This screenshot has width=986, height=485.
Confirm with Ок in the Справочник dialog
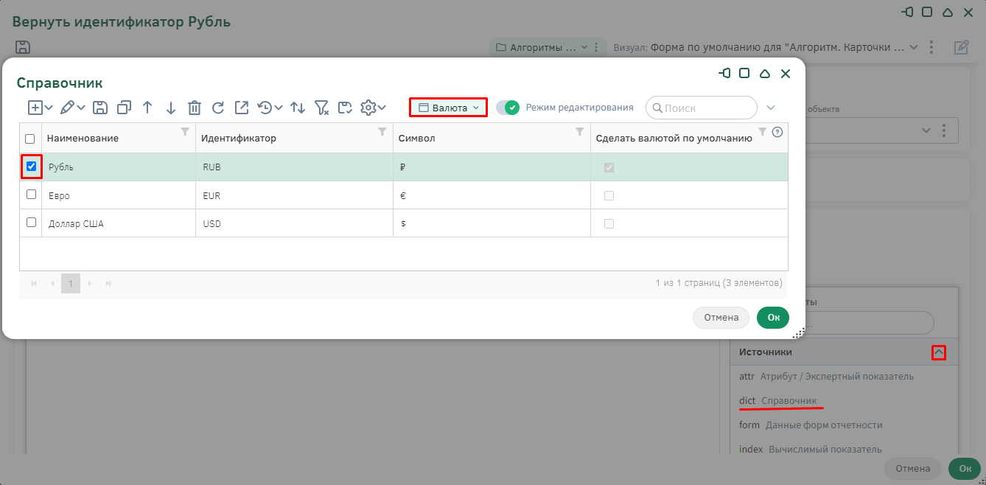tap(773, 318)
